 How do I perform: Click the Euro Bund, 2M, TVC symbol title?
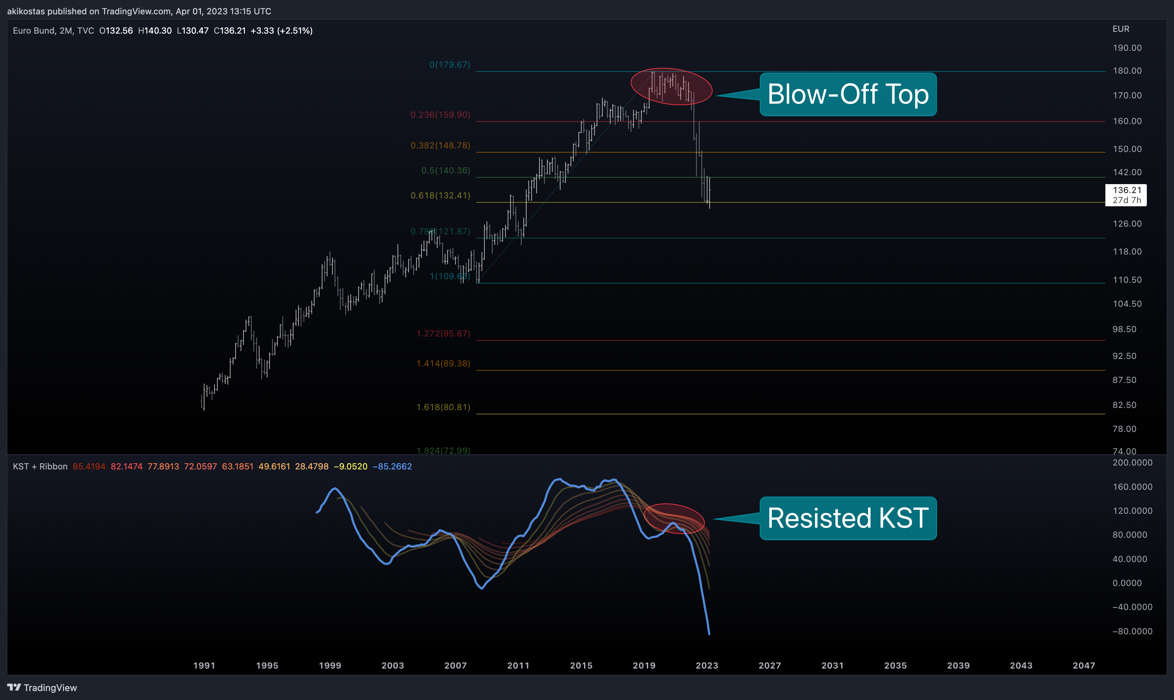pyautogui.click(x=53, y=31)
